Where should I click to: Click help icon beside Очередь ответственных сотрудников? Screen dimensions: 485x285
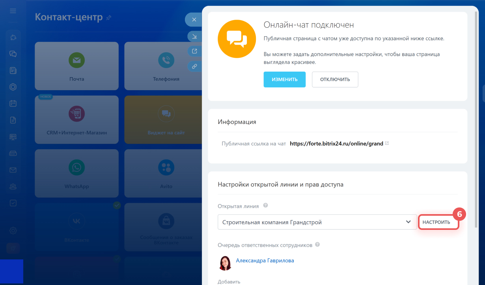[x=317, y=244]
